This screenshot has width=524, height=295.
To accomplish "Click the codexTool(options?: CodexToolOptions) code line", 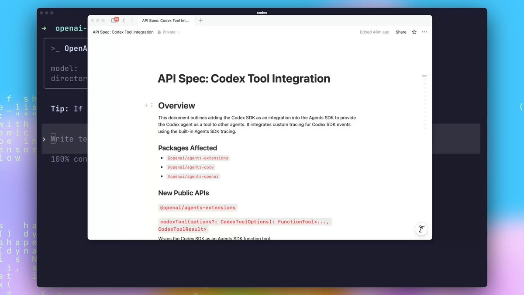I will coord(245,225).
